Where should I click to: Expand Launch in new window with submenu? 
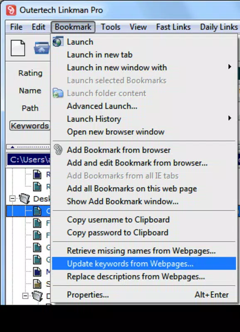(x=144, y=68)
